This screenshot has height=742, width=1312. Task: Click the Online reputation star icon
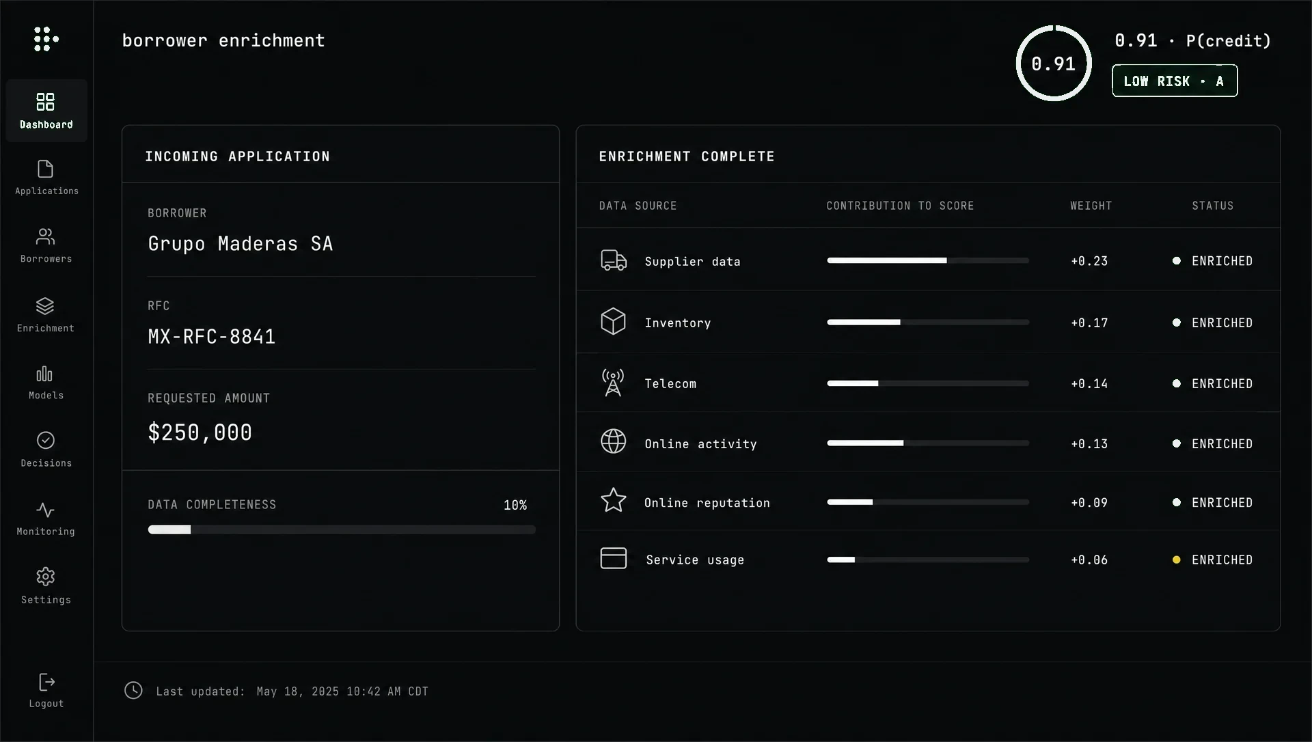click(x=613, y=500)
